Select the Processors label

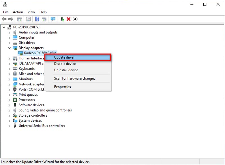(x=27, y=100)
